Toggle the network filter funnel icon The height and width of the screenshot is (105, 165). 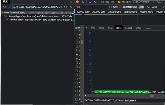[x=90, y=2]
